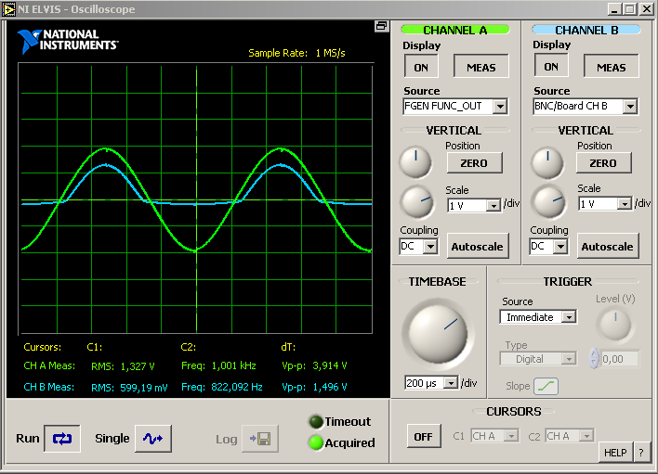
Task: Open cursor C1 channel dropdown
Action: coord(495,436)
